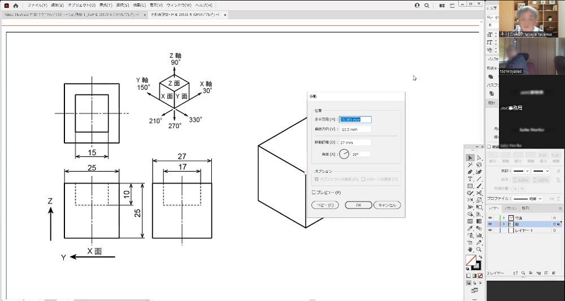Click the Home icon in top bar
This screenshot has width=565, height=301.
coord(16,5)
